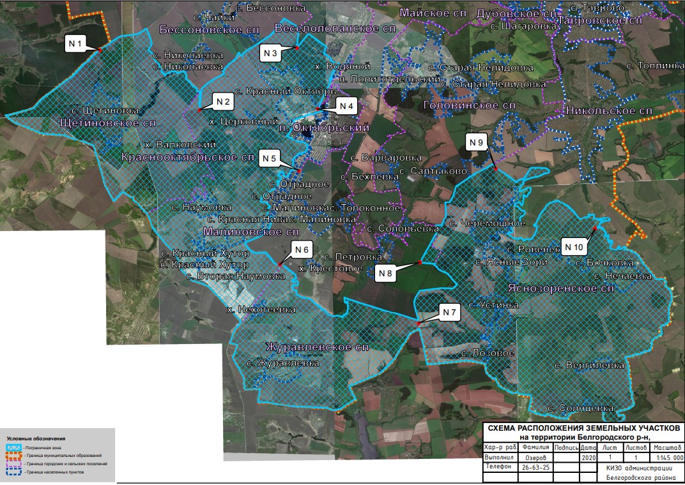Click 'Граница городских и сельских поселений' legend entry
Screen dimensions: 685x485
tap(66, 464)
